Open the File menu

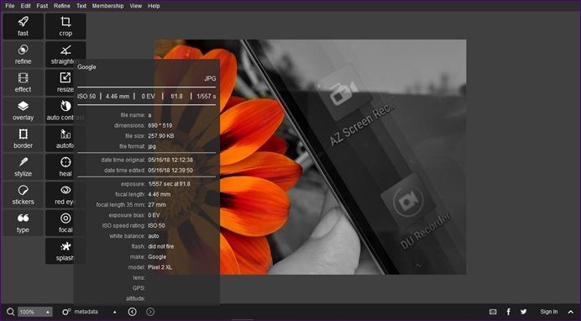pos(9,6)
